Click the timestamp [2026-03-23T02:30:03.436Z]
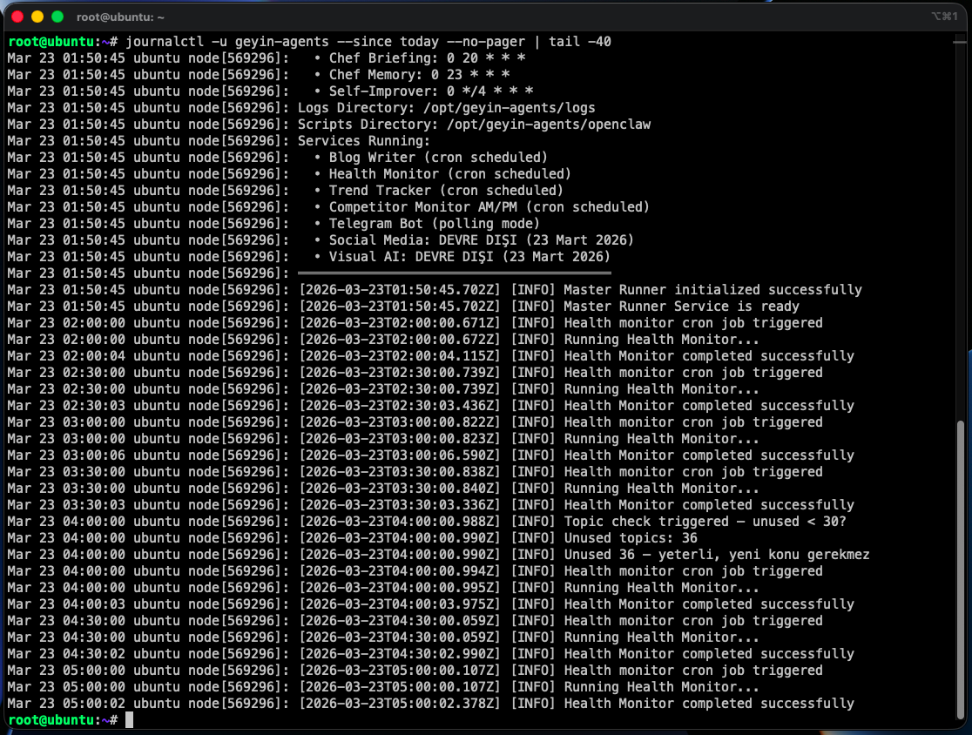Image resolution: width=972 pixels, height=735 pixels. [399, 405]
